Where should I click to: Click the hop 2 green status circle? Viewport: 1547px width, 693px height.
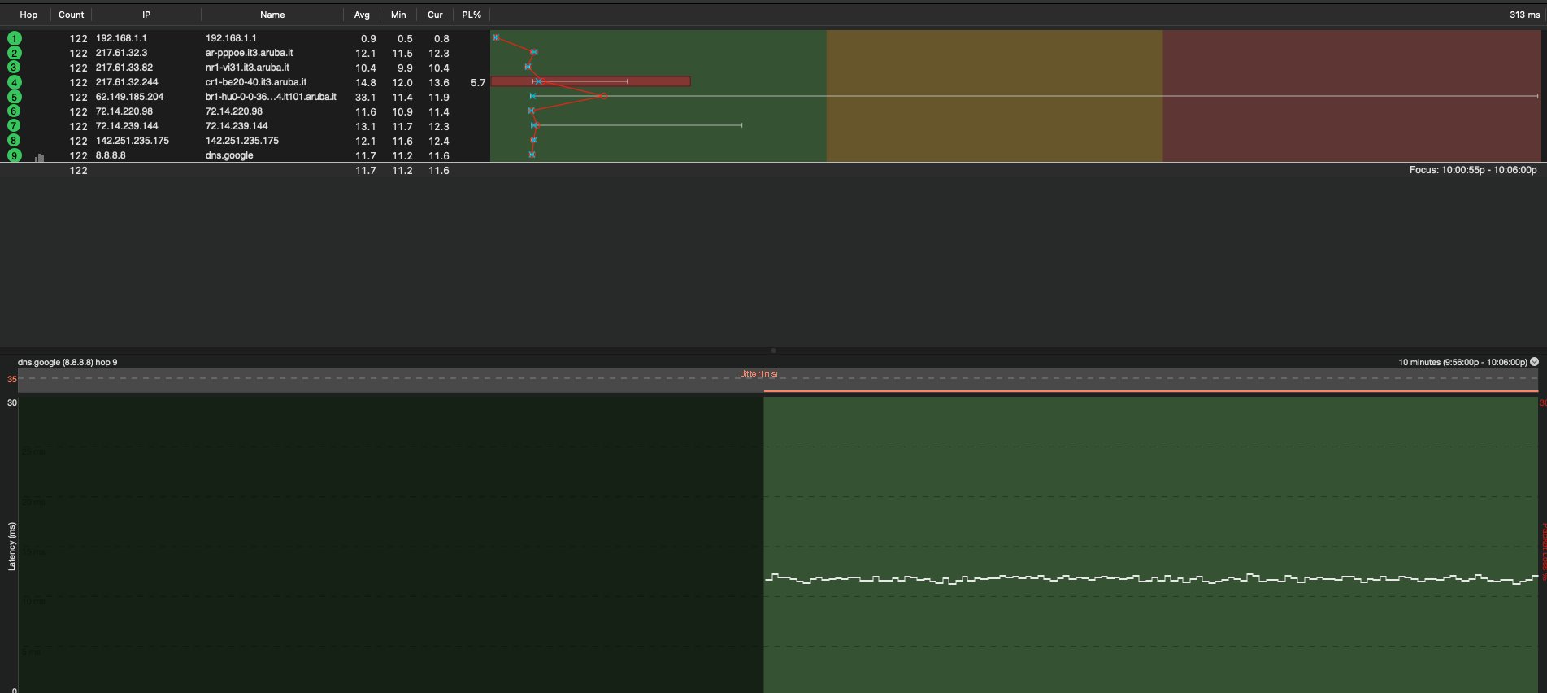pyautogui.click(x=14, y=53)
